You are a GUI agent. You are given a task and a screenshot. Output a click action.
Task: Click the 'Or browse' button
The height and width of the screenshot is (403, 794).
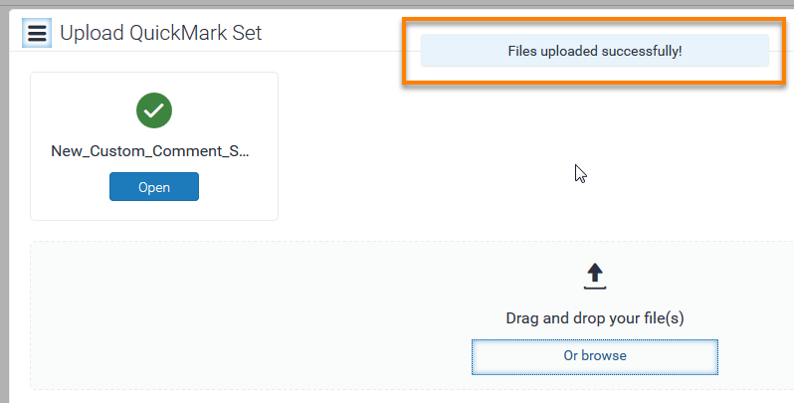[594, 357]
